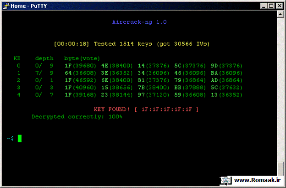
Task: Click value "BB(37888)"
Action: point(190,88)
